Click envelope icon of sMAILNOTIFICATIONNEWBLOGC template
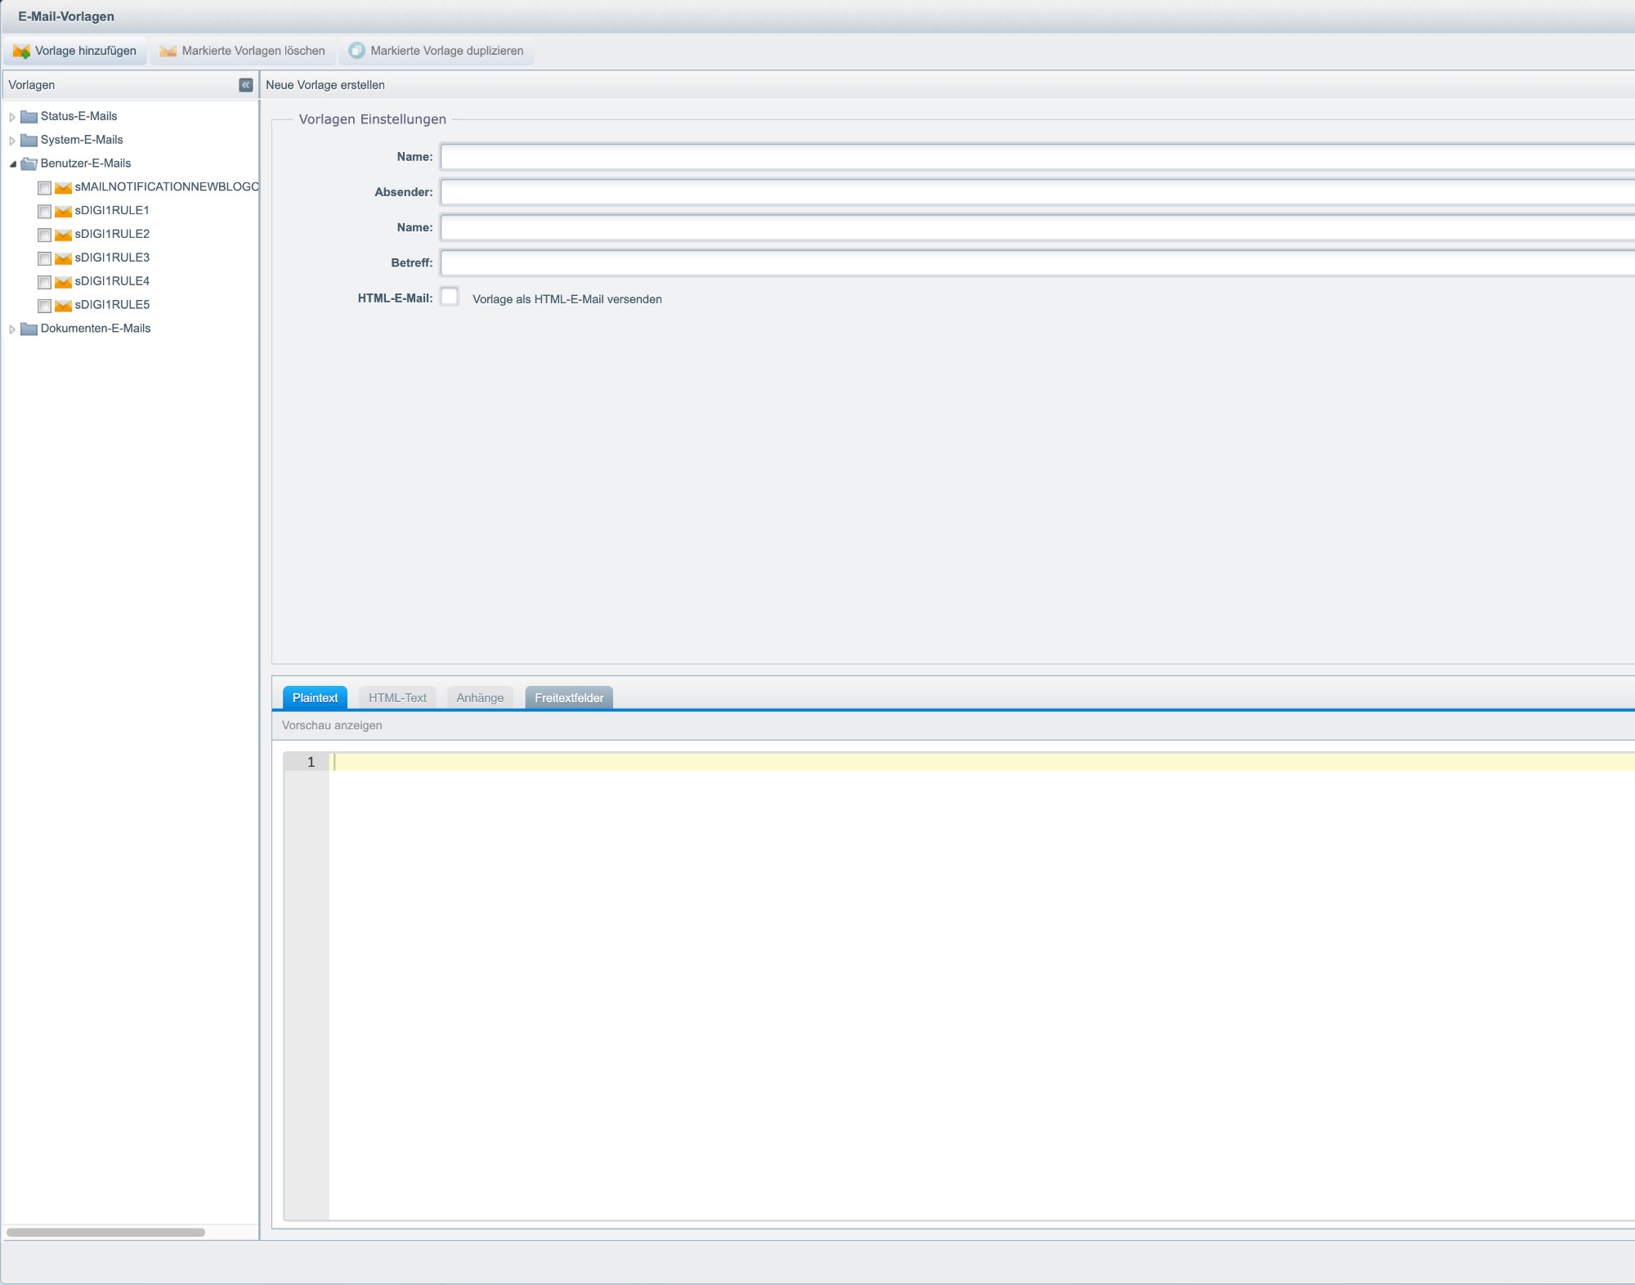Screen dimensions: 1635x1285 [x=63, y=188]
